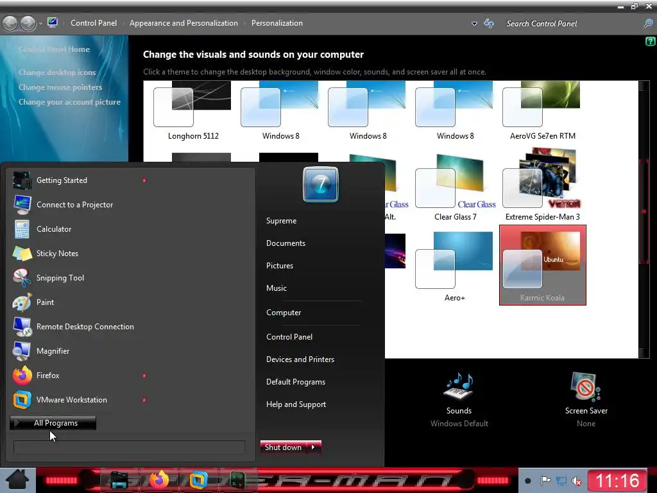This screenshot has width=657, height=493.
Task: Select the Longhorn 5112 theme
Action: 192,111
